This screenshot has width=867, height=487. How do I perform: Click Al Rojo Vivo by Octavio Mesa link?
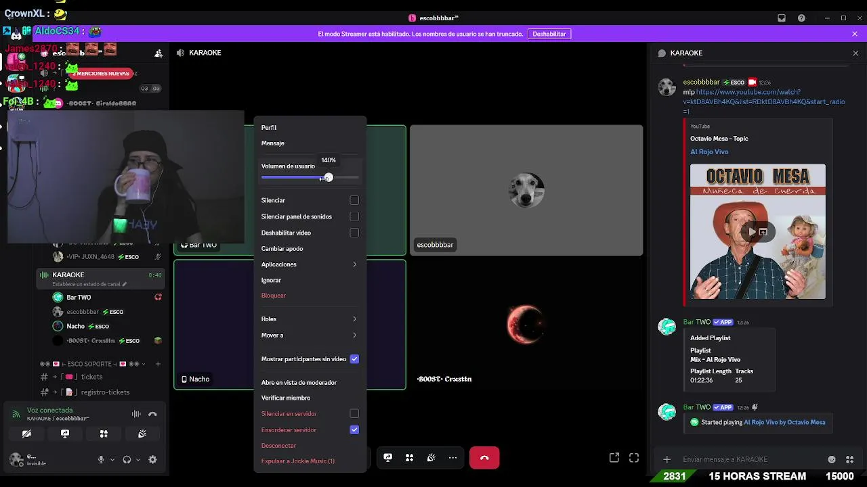point(784,422)
